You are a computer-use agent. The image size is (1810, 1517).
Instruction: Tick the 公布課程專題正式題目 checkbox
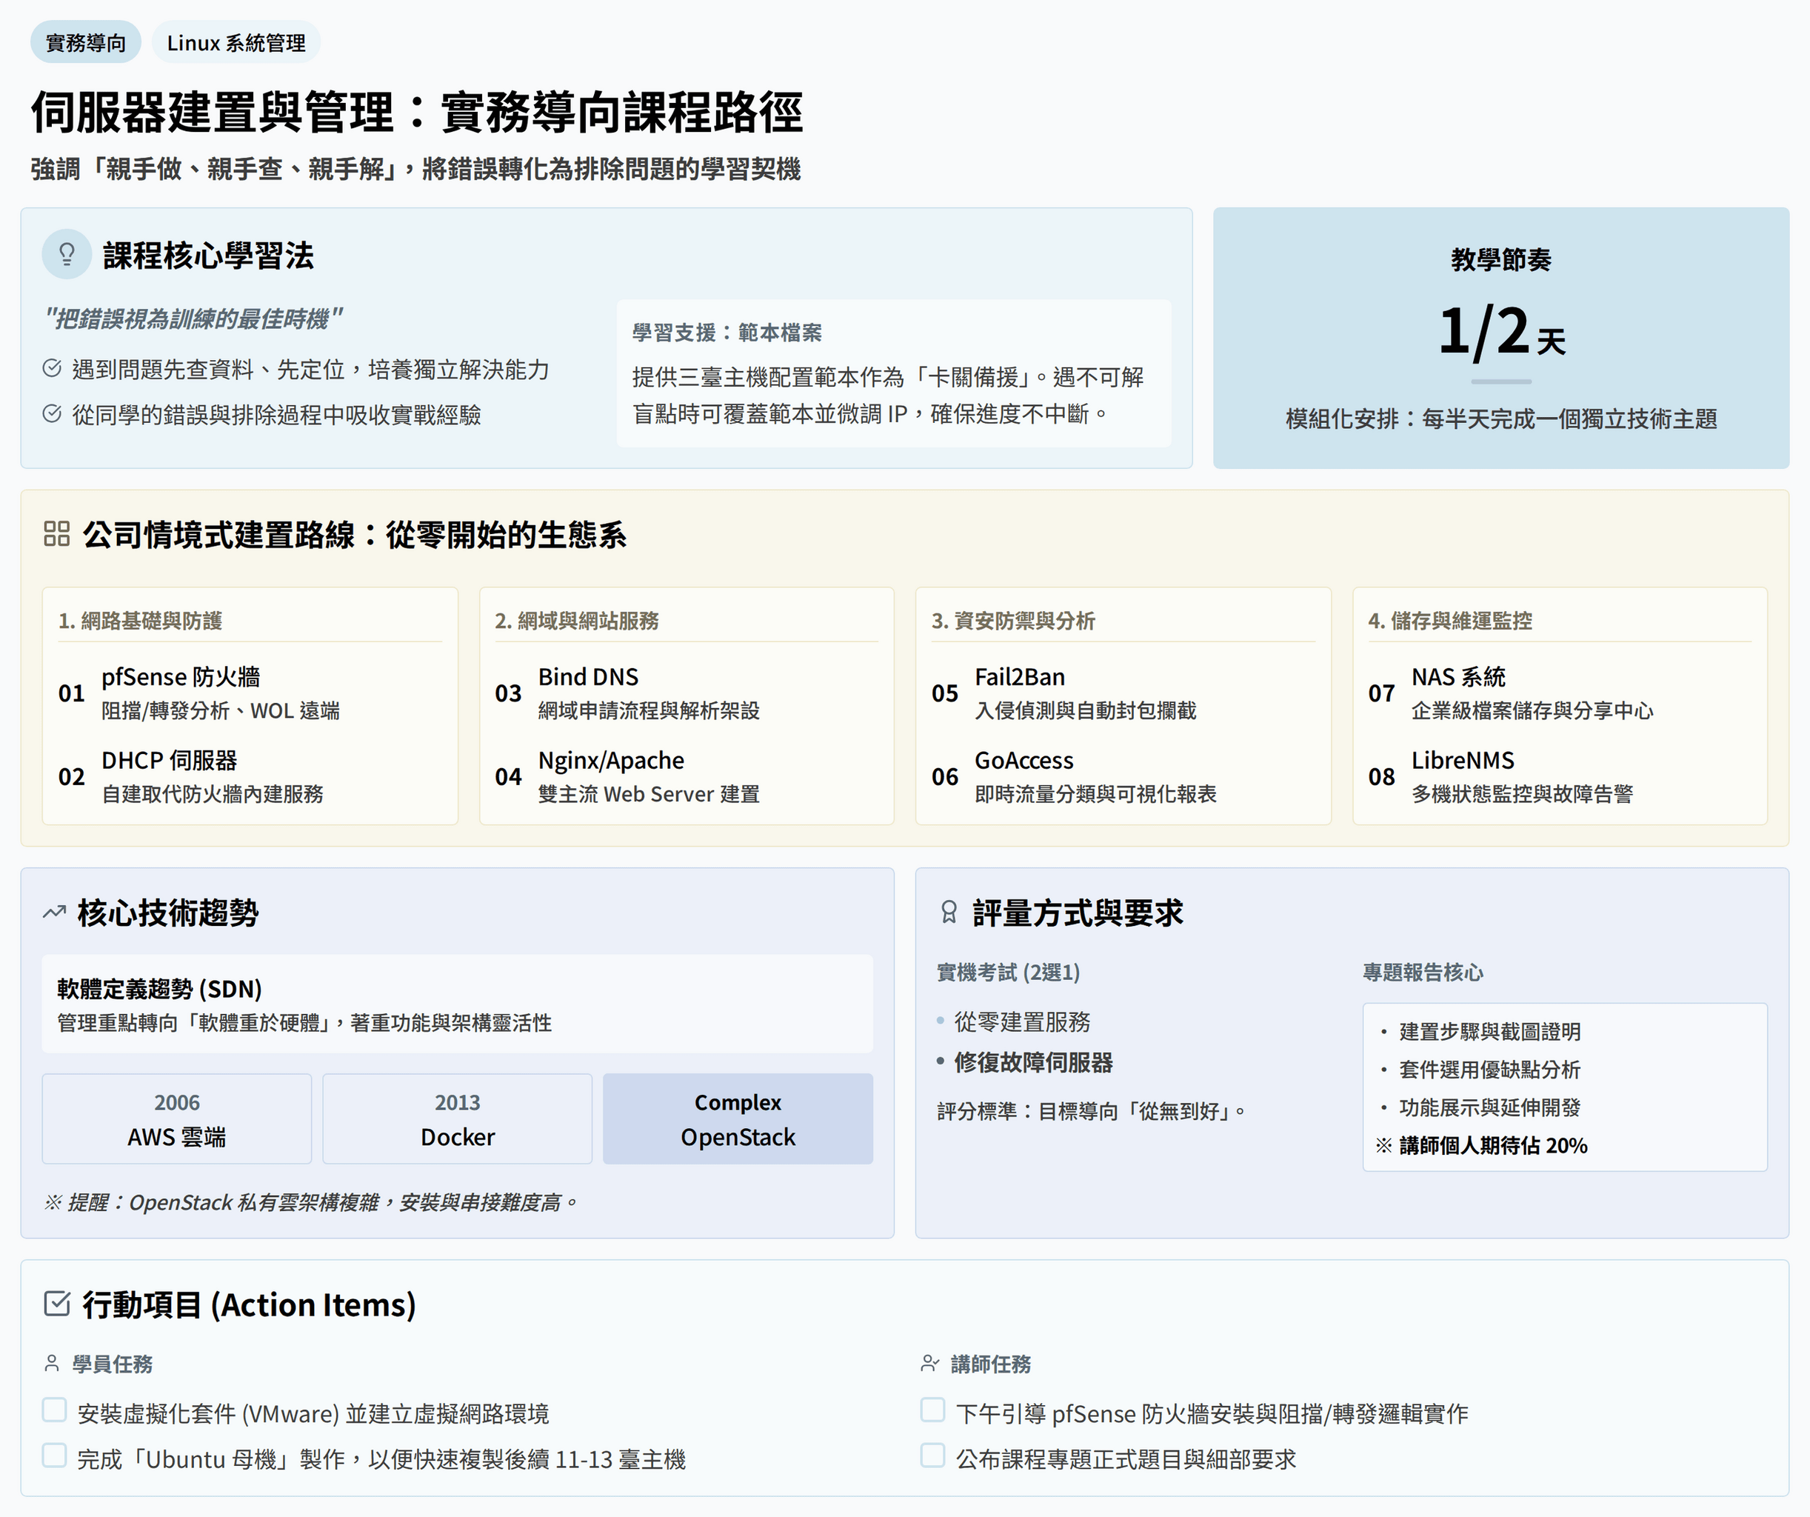[x=932, y=1456]
